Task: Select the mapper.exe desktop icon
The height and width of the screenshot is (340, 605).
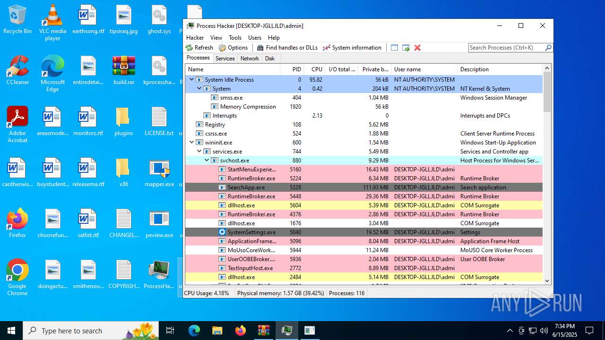Action: 159,173
